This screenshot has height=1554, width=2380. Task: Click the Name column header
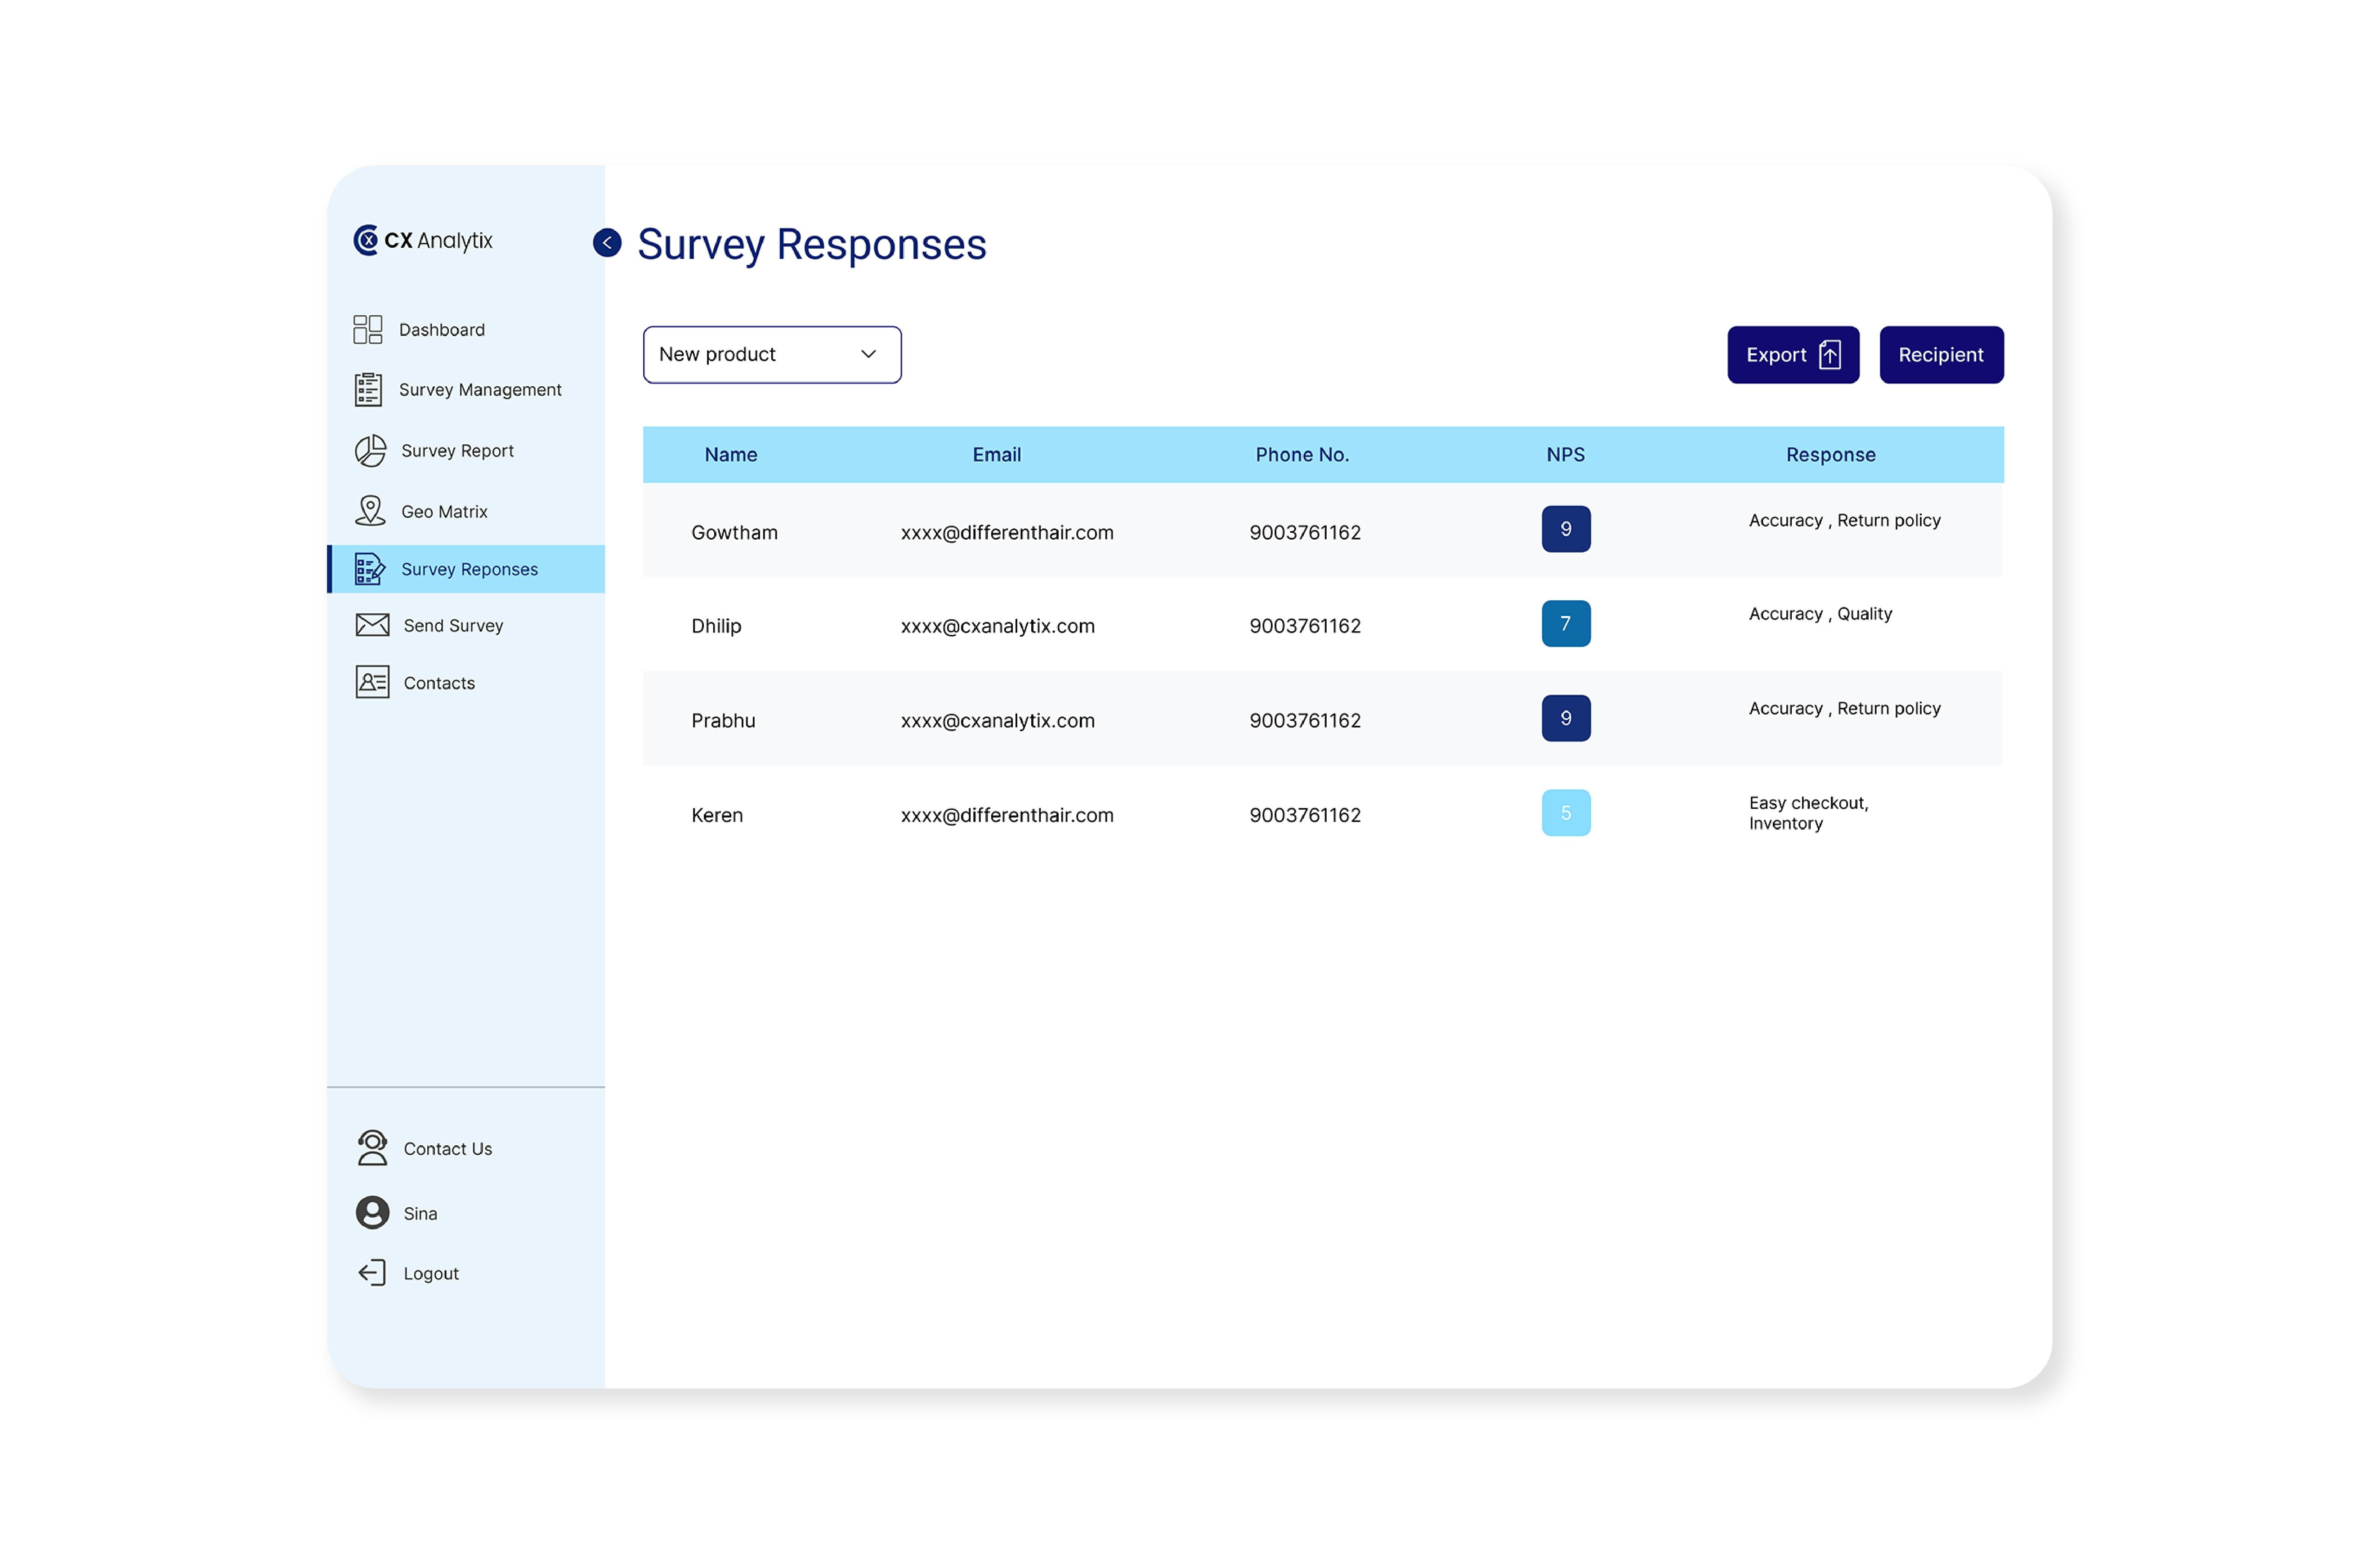pyautogui.click(x=731, y=455)
